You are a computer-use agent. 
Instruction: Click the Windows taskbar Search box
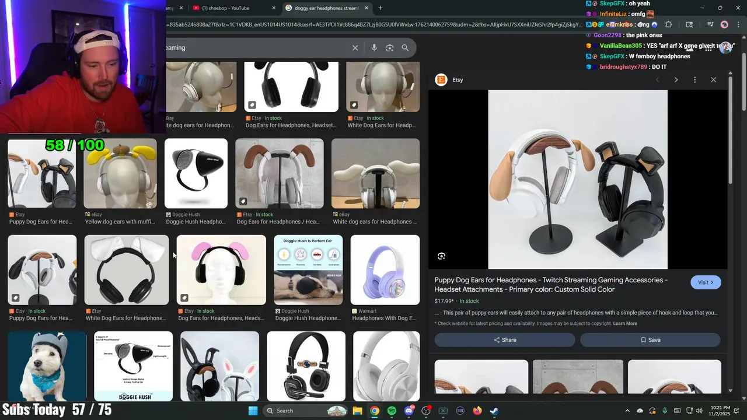pos(306,411)
